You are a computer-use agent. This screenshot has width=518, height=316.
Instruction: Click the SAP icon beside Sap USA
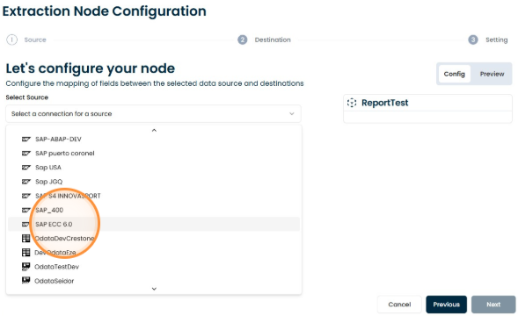26,168
